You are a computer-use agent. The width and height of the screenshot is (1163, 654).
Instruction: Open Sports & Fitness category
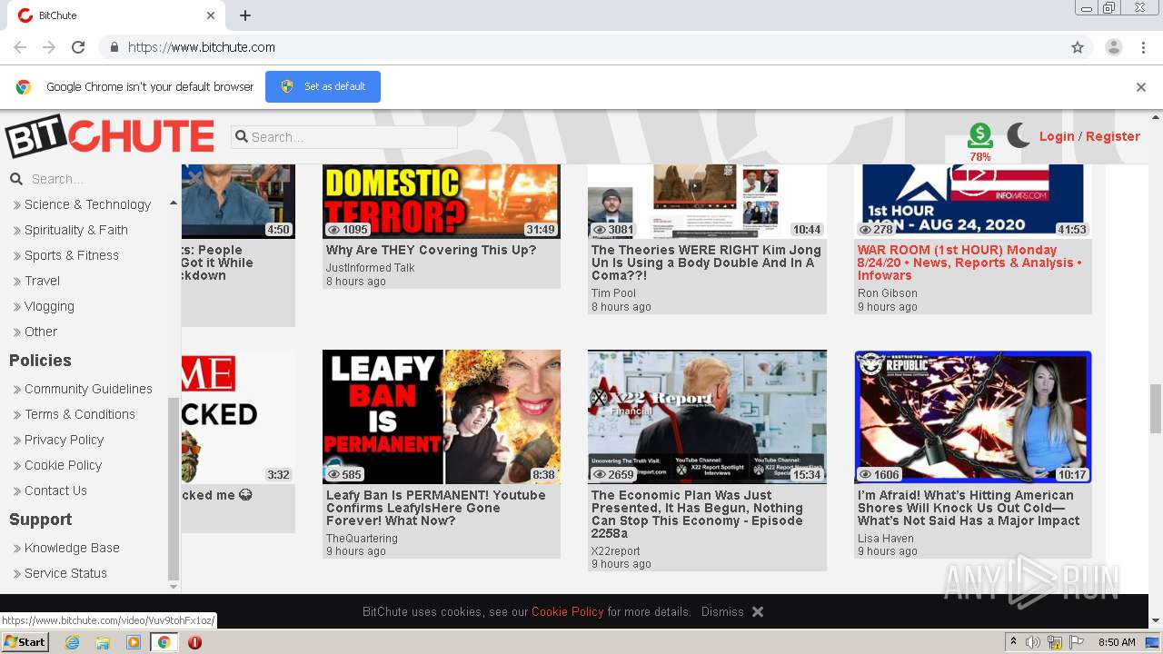[72, 255]
